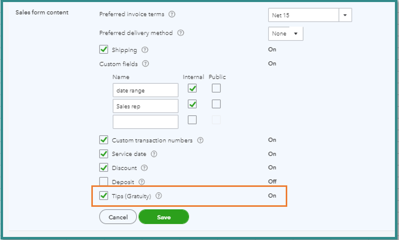Toggle the Tips (Gratuity) checkbox
Screen dimensions: 399x240
point(104,196)
